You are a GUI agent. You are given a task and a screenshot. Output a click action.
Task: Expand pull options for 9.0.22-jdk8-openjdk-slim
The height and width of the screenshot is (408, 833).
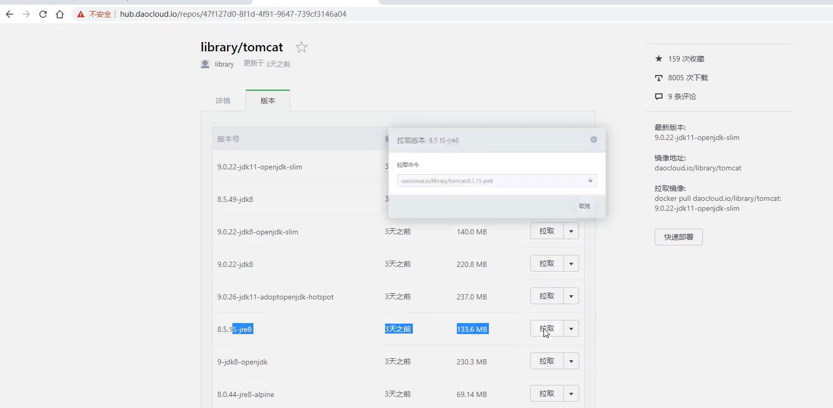[571, 231]
